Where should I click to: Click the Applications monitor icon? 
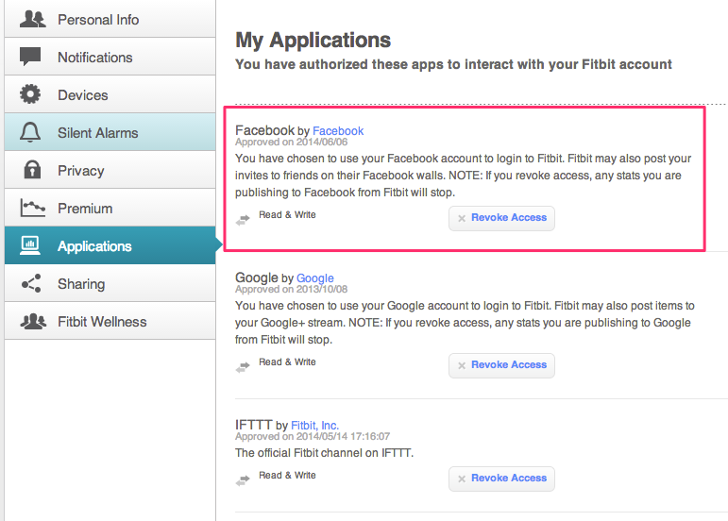pyautogui.click(x=30, y=245)
